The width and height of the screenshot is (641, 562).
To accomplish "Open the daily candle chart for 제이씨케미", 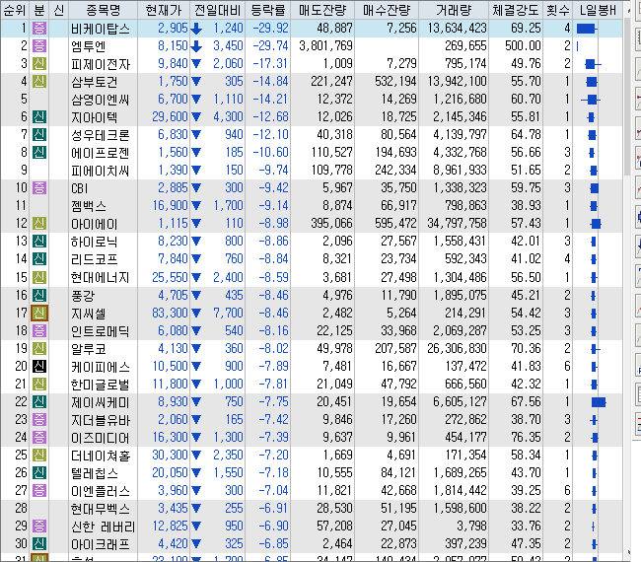I will 599,402.
